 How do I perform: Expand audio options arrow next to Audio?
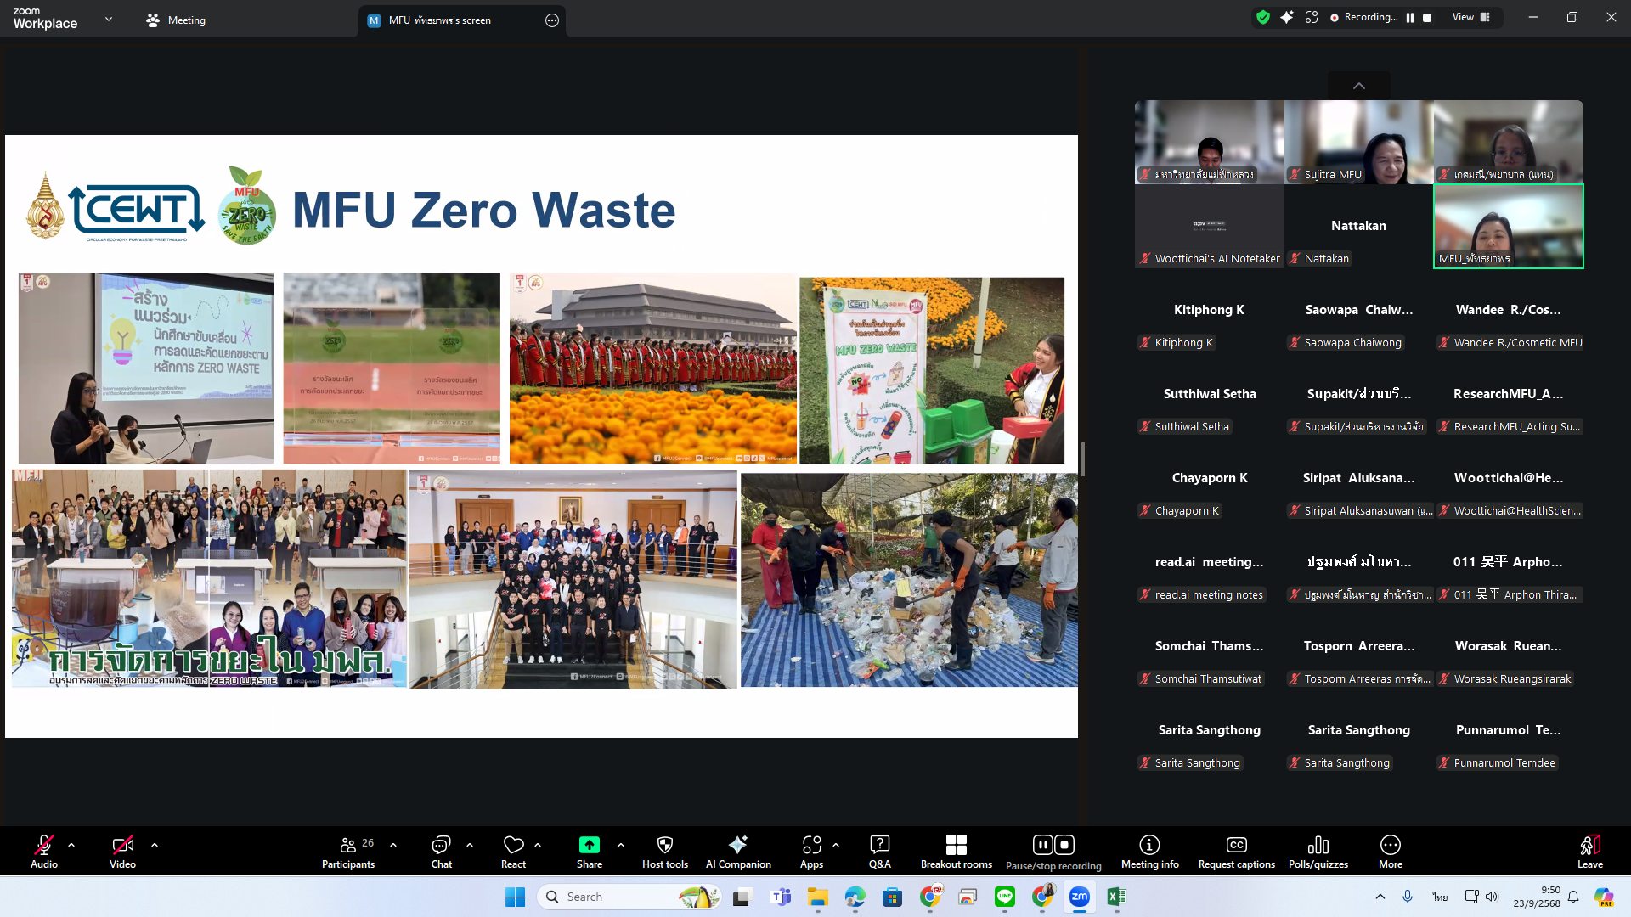click(71, 845)
